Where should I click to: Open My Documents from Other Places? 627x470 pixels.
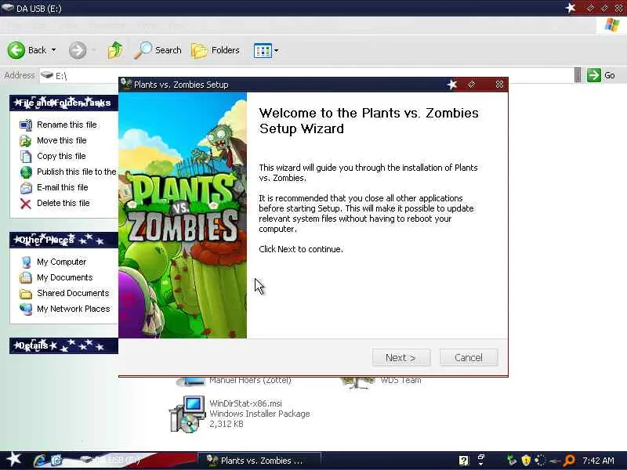click(x=65, y=277)
